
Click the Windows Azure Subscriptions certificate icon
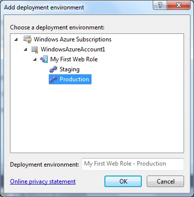pyautogui.click(x=27, y=39)
